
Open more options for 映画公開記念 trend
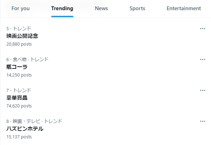click(203, 28)
